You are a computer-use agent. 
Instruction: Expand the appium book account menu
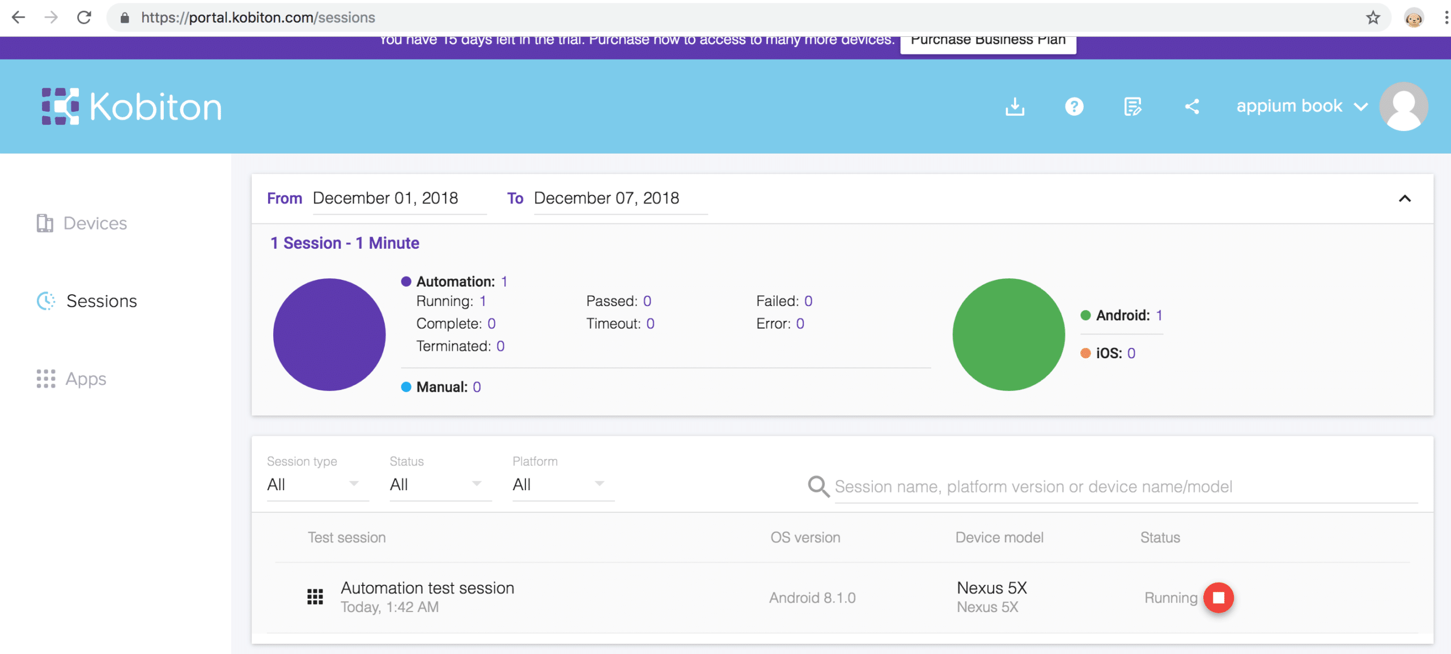tap(1301, 107)
